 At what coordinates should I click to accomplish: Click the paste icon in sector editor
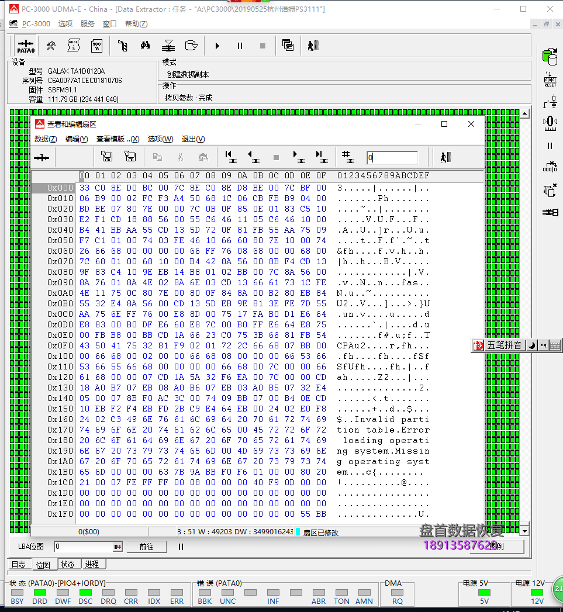tap(203, 157)
